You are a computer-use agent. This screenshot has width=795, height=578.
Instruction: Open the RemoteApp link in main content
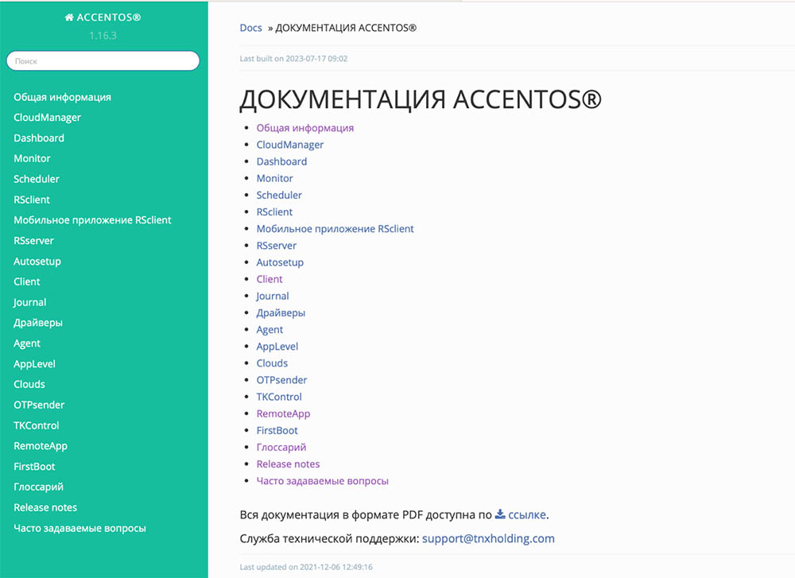283,413
